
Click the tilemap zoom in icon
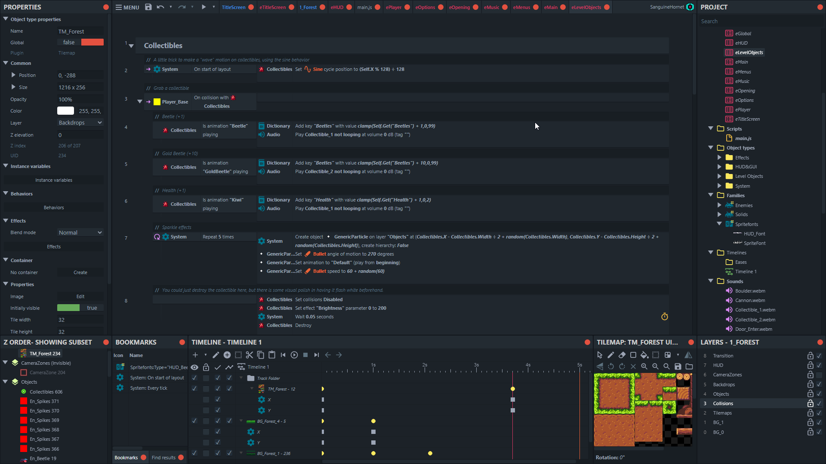point(644,366)
